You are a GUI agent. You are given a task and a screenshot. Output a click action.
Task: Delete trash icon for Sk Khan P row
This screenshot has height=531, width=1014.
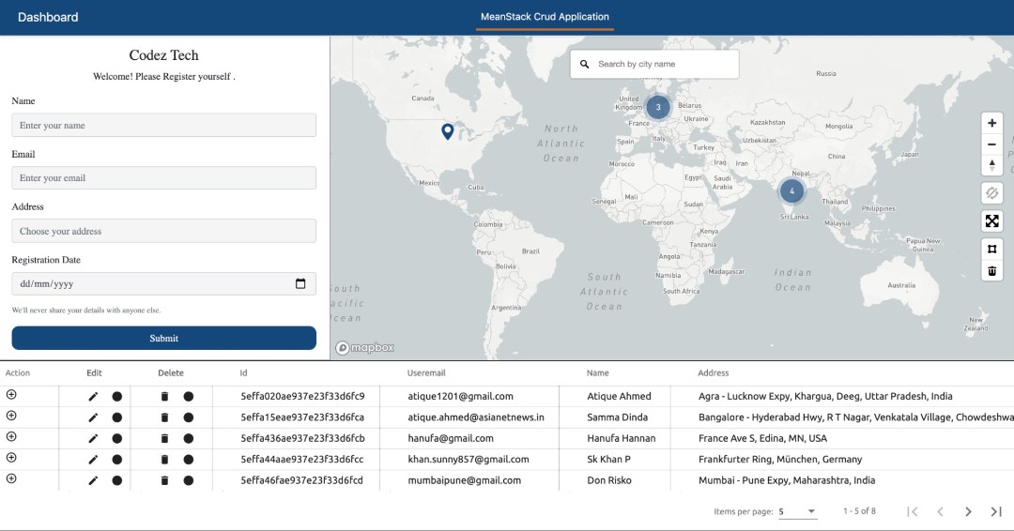[164, 460]
